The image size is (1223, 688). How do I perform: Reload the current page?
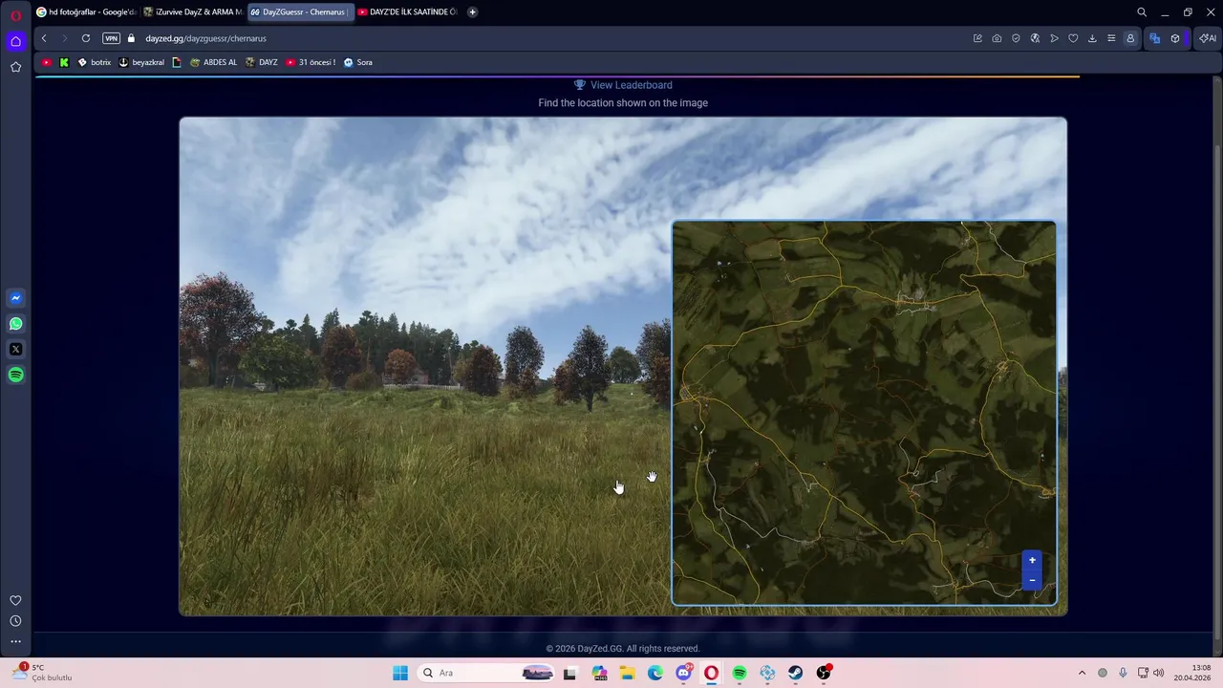tap(86, 38)
